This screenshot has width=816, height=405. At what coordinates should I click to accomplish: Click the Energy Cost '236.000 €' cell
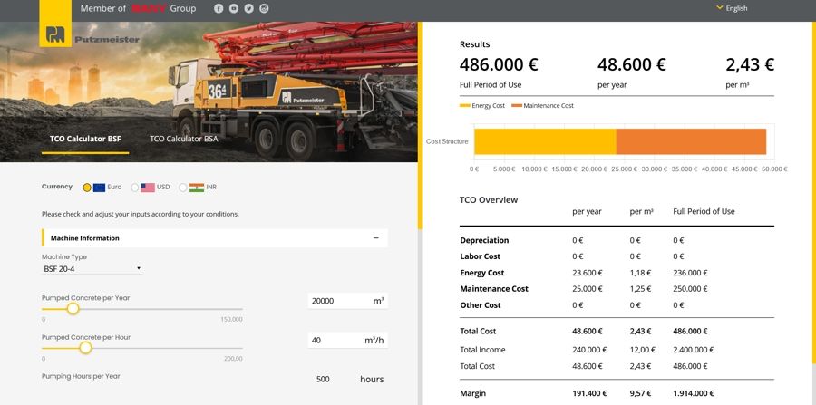click(x=691, y=273)
